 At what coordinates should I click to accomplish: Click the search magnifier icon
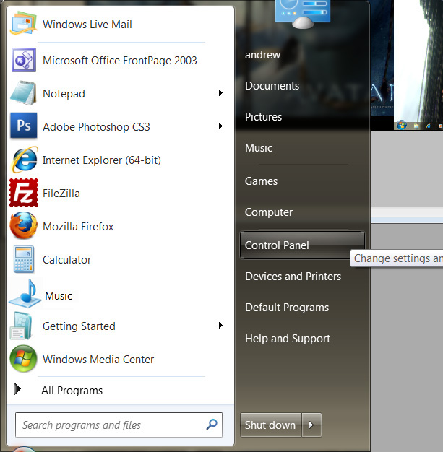pos(212,425)
